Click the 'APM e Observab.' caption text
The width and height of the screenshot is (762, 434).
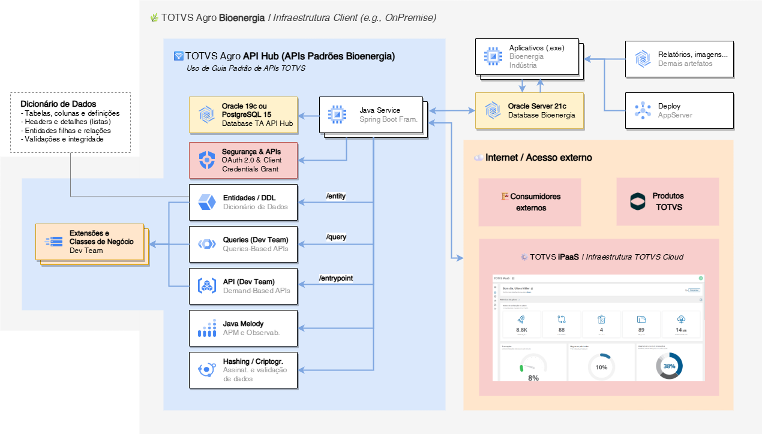click(x=251, y=333)
